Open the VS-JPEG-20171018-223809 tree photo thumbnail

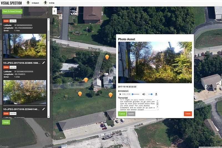pos(25,92)
